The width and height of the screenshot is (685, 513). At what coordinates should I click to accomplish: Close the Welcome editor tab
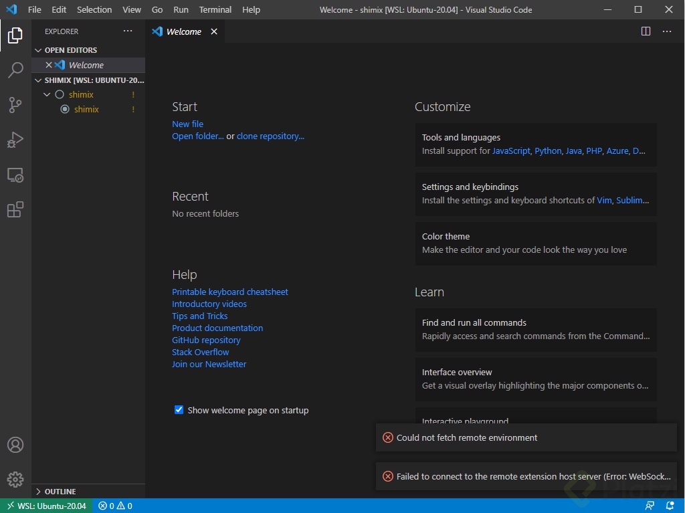214,31
